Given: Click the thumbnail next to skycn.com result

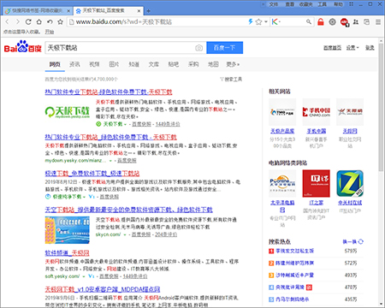Looking at the screenshot, I should tap(68, 230).
